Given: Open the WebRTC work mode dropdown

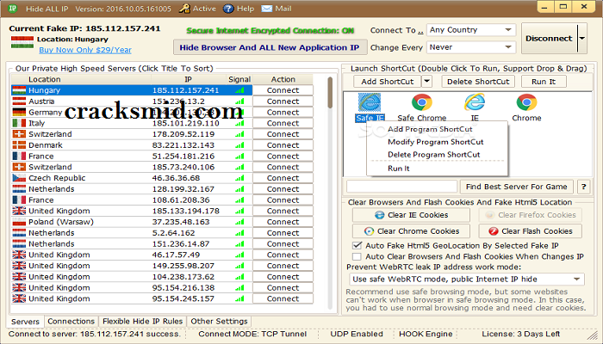Looking at the screenshot, I should point(467,279).
